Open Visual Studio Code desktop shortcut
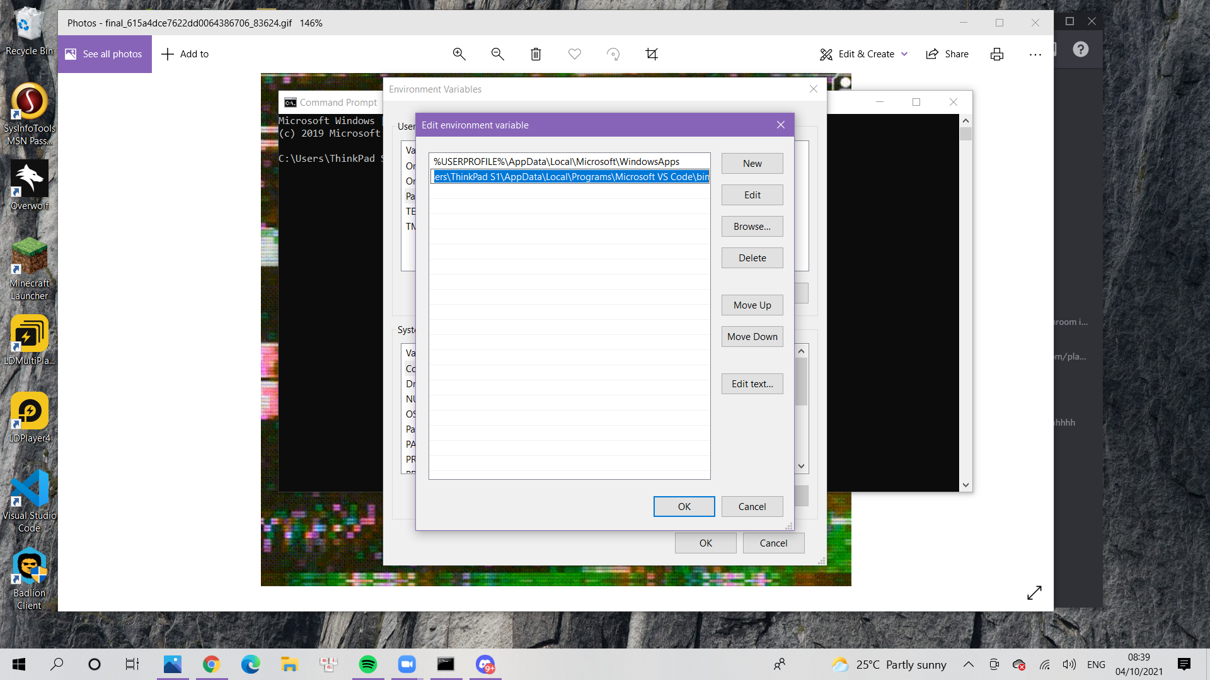The image size is (1210, 680). 29,501
